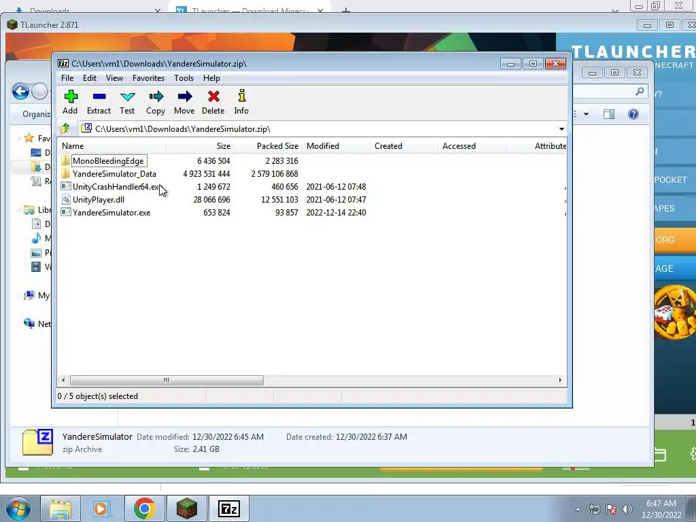696x522 pixels.
Task: Sort by the Size column header
Action: (201, 146)
